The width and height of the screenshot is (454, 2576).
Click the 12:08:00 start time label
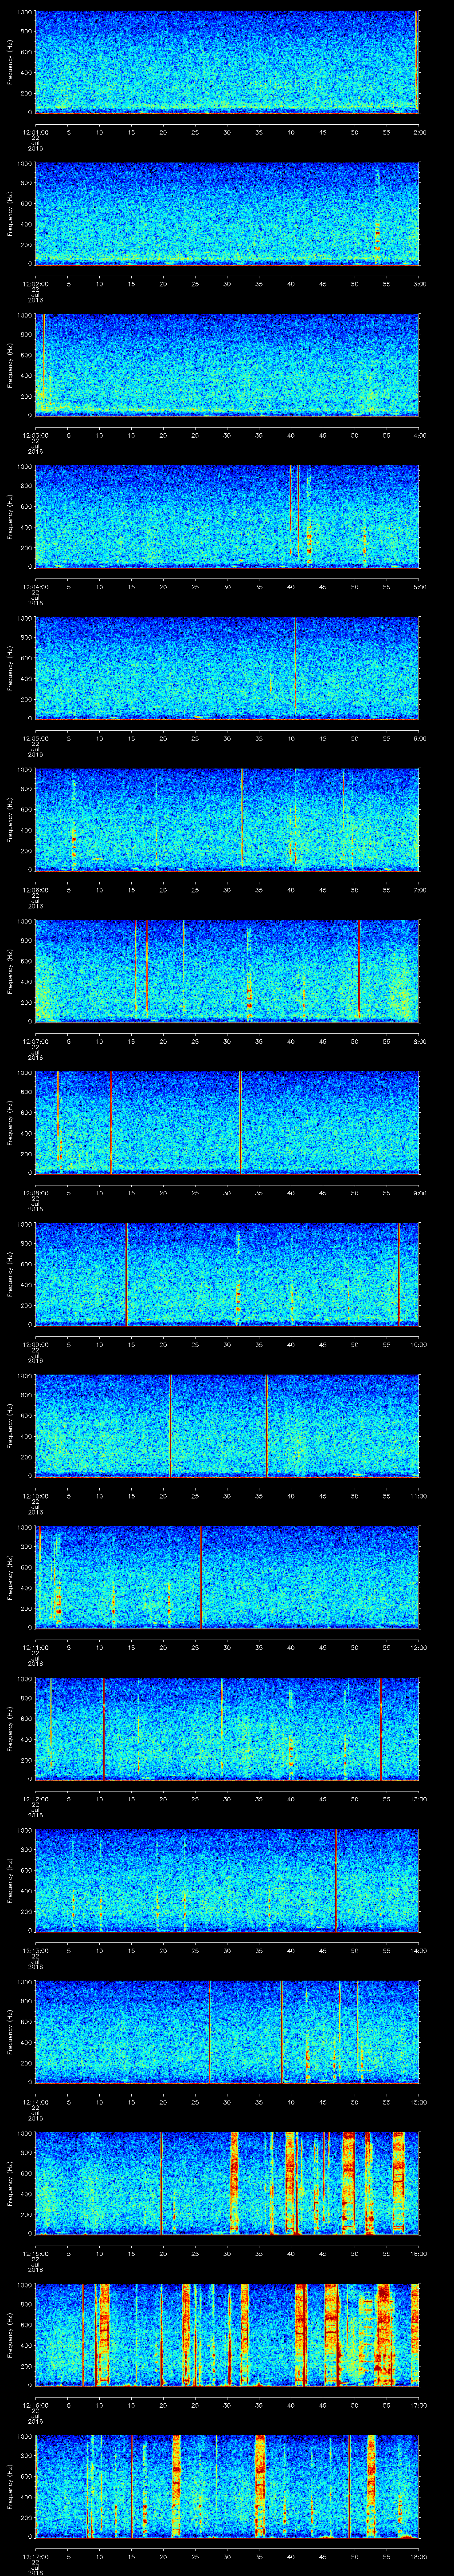pos(35,1193)
